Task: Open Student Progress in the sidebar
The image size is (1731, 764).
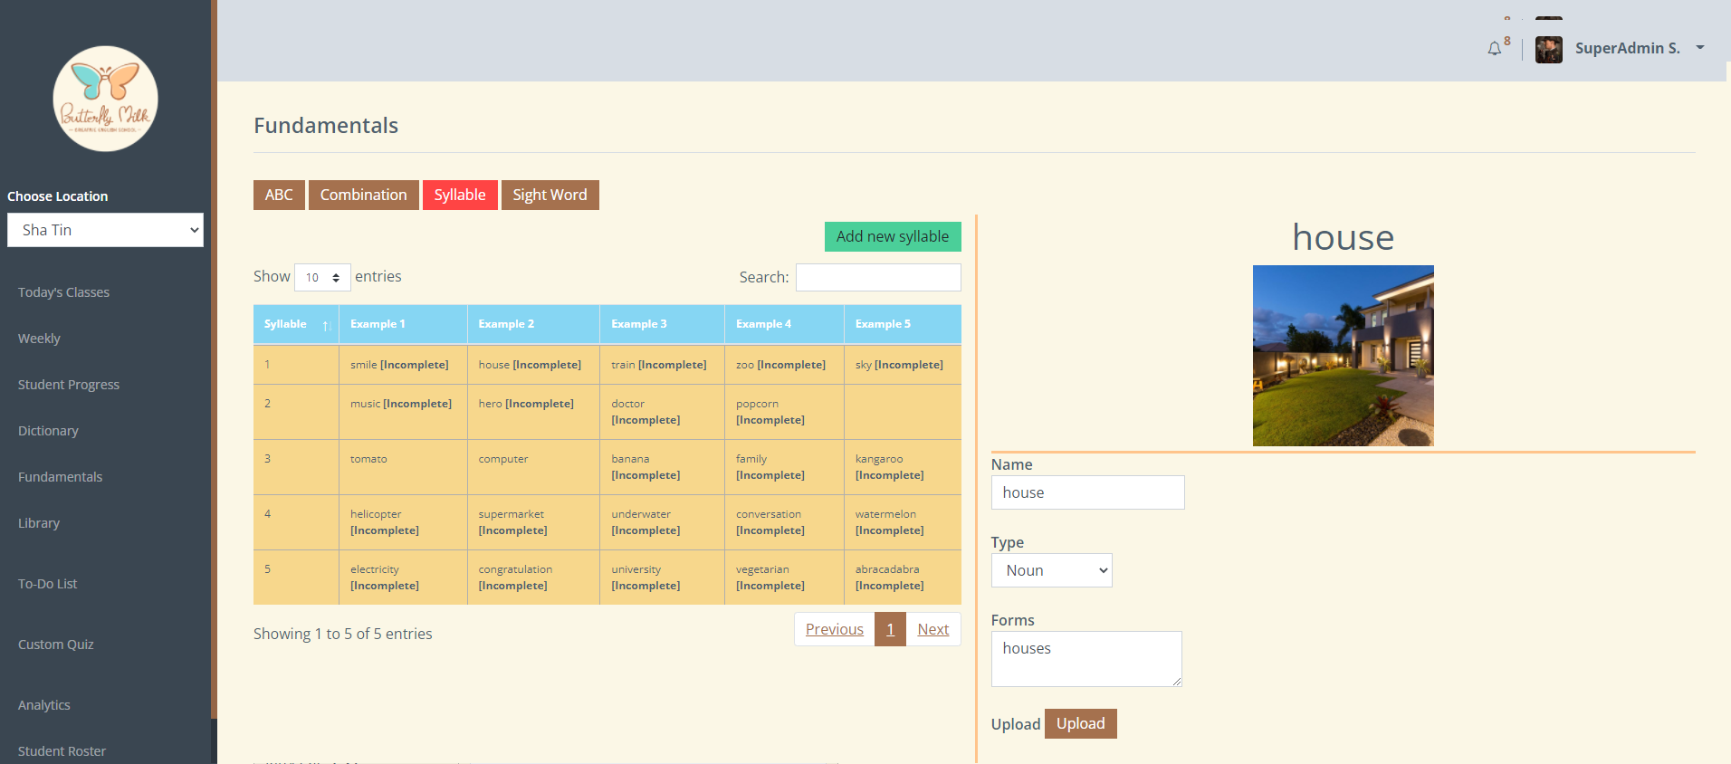Action: coord(69,385)
